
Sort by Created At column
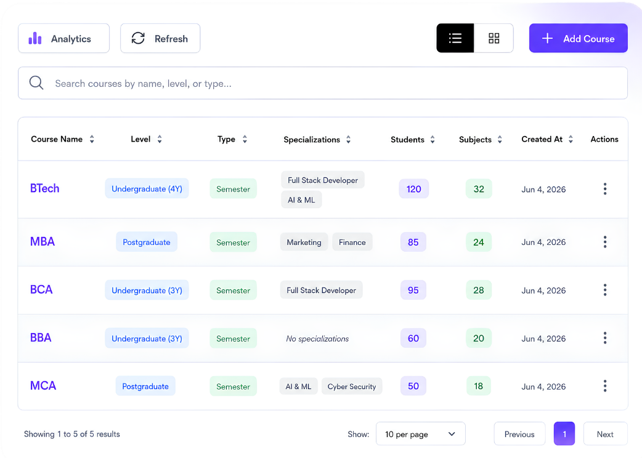click(x=547, y=140)
